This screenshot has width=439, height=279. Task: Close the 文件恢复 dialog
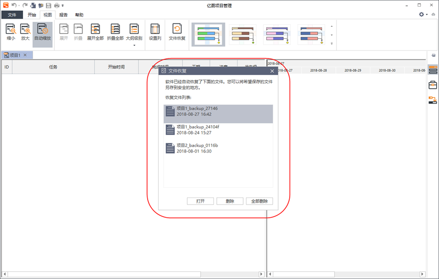[272, 71]
